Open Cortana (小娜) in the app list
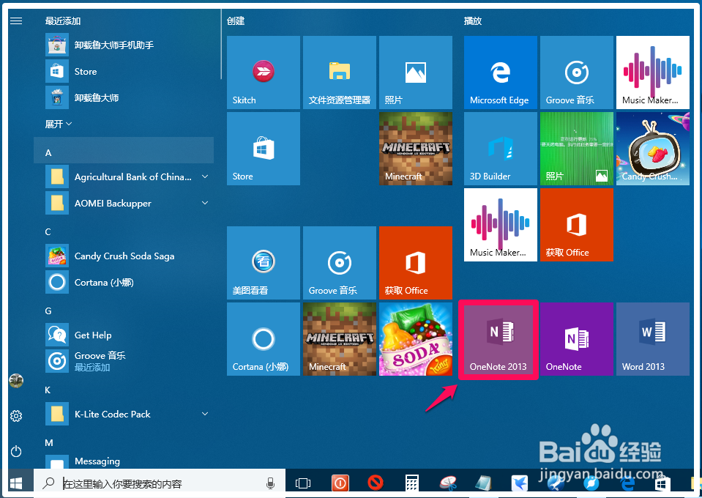The height and width of the screenshot is (498, 702). [124, 282]
